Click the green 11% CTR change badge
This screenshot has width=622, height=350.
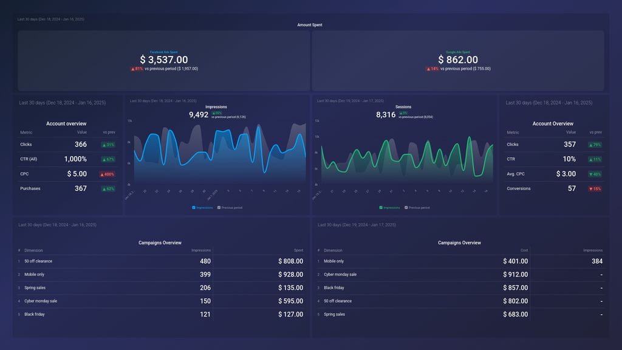pyautogui.click(x=595, y=160)
